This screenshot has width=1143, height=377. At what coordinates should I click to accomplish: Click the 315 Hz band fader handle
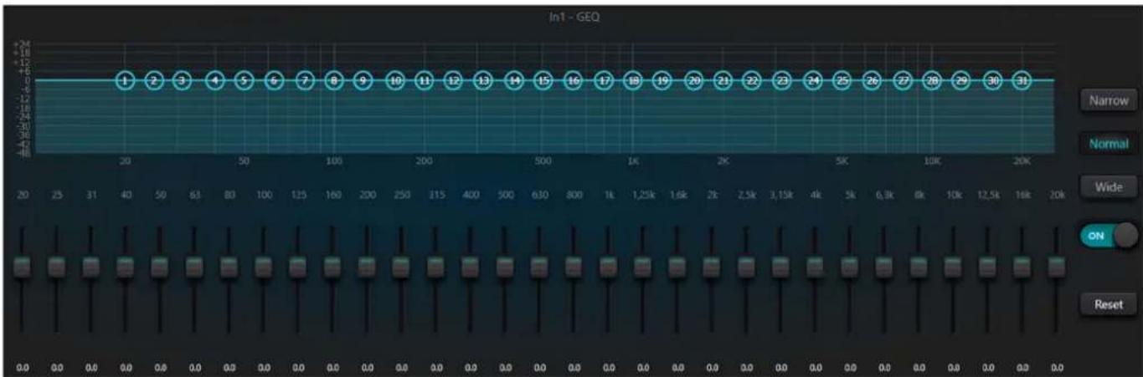point(435,267)
